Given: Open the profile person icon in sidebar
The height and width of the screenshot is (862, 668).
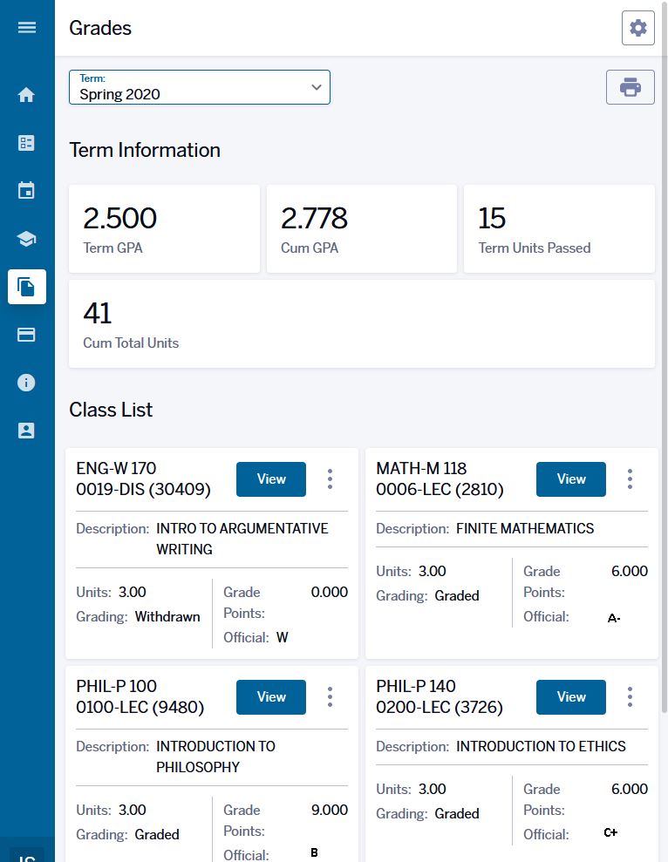Looking at the screenshot, I should click(27, 431).
